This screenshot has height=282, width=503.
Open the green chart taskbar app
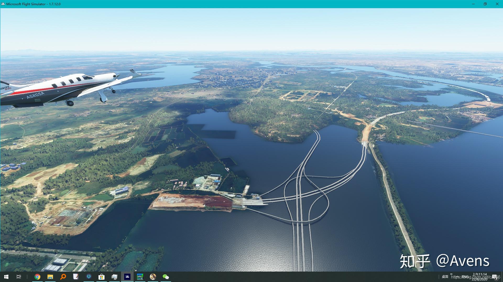tap(140, 277)
